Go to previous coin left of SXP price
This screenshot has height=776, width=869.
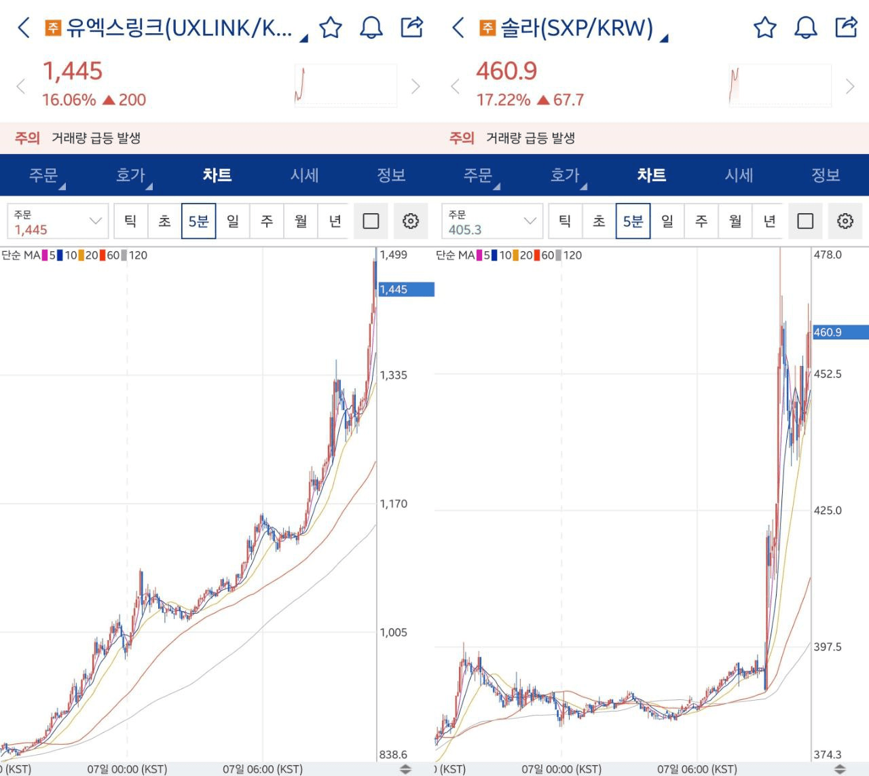coord(455,86)
